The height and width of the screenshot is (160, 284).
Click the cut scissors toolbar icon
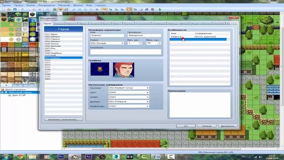point(22,9)
